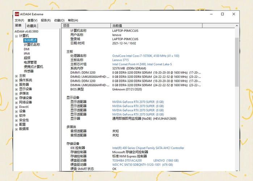Minimize the AIDA64 window

211,14
